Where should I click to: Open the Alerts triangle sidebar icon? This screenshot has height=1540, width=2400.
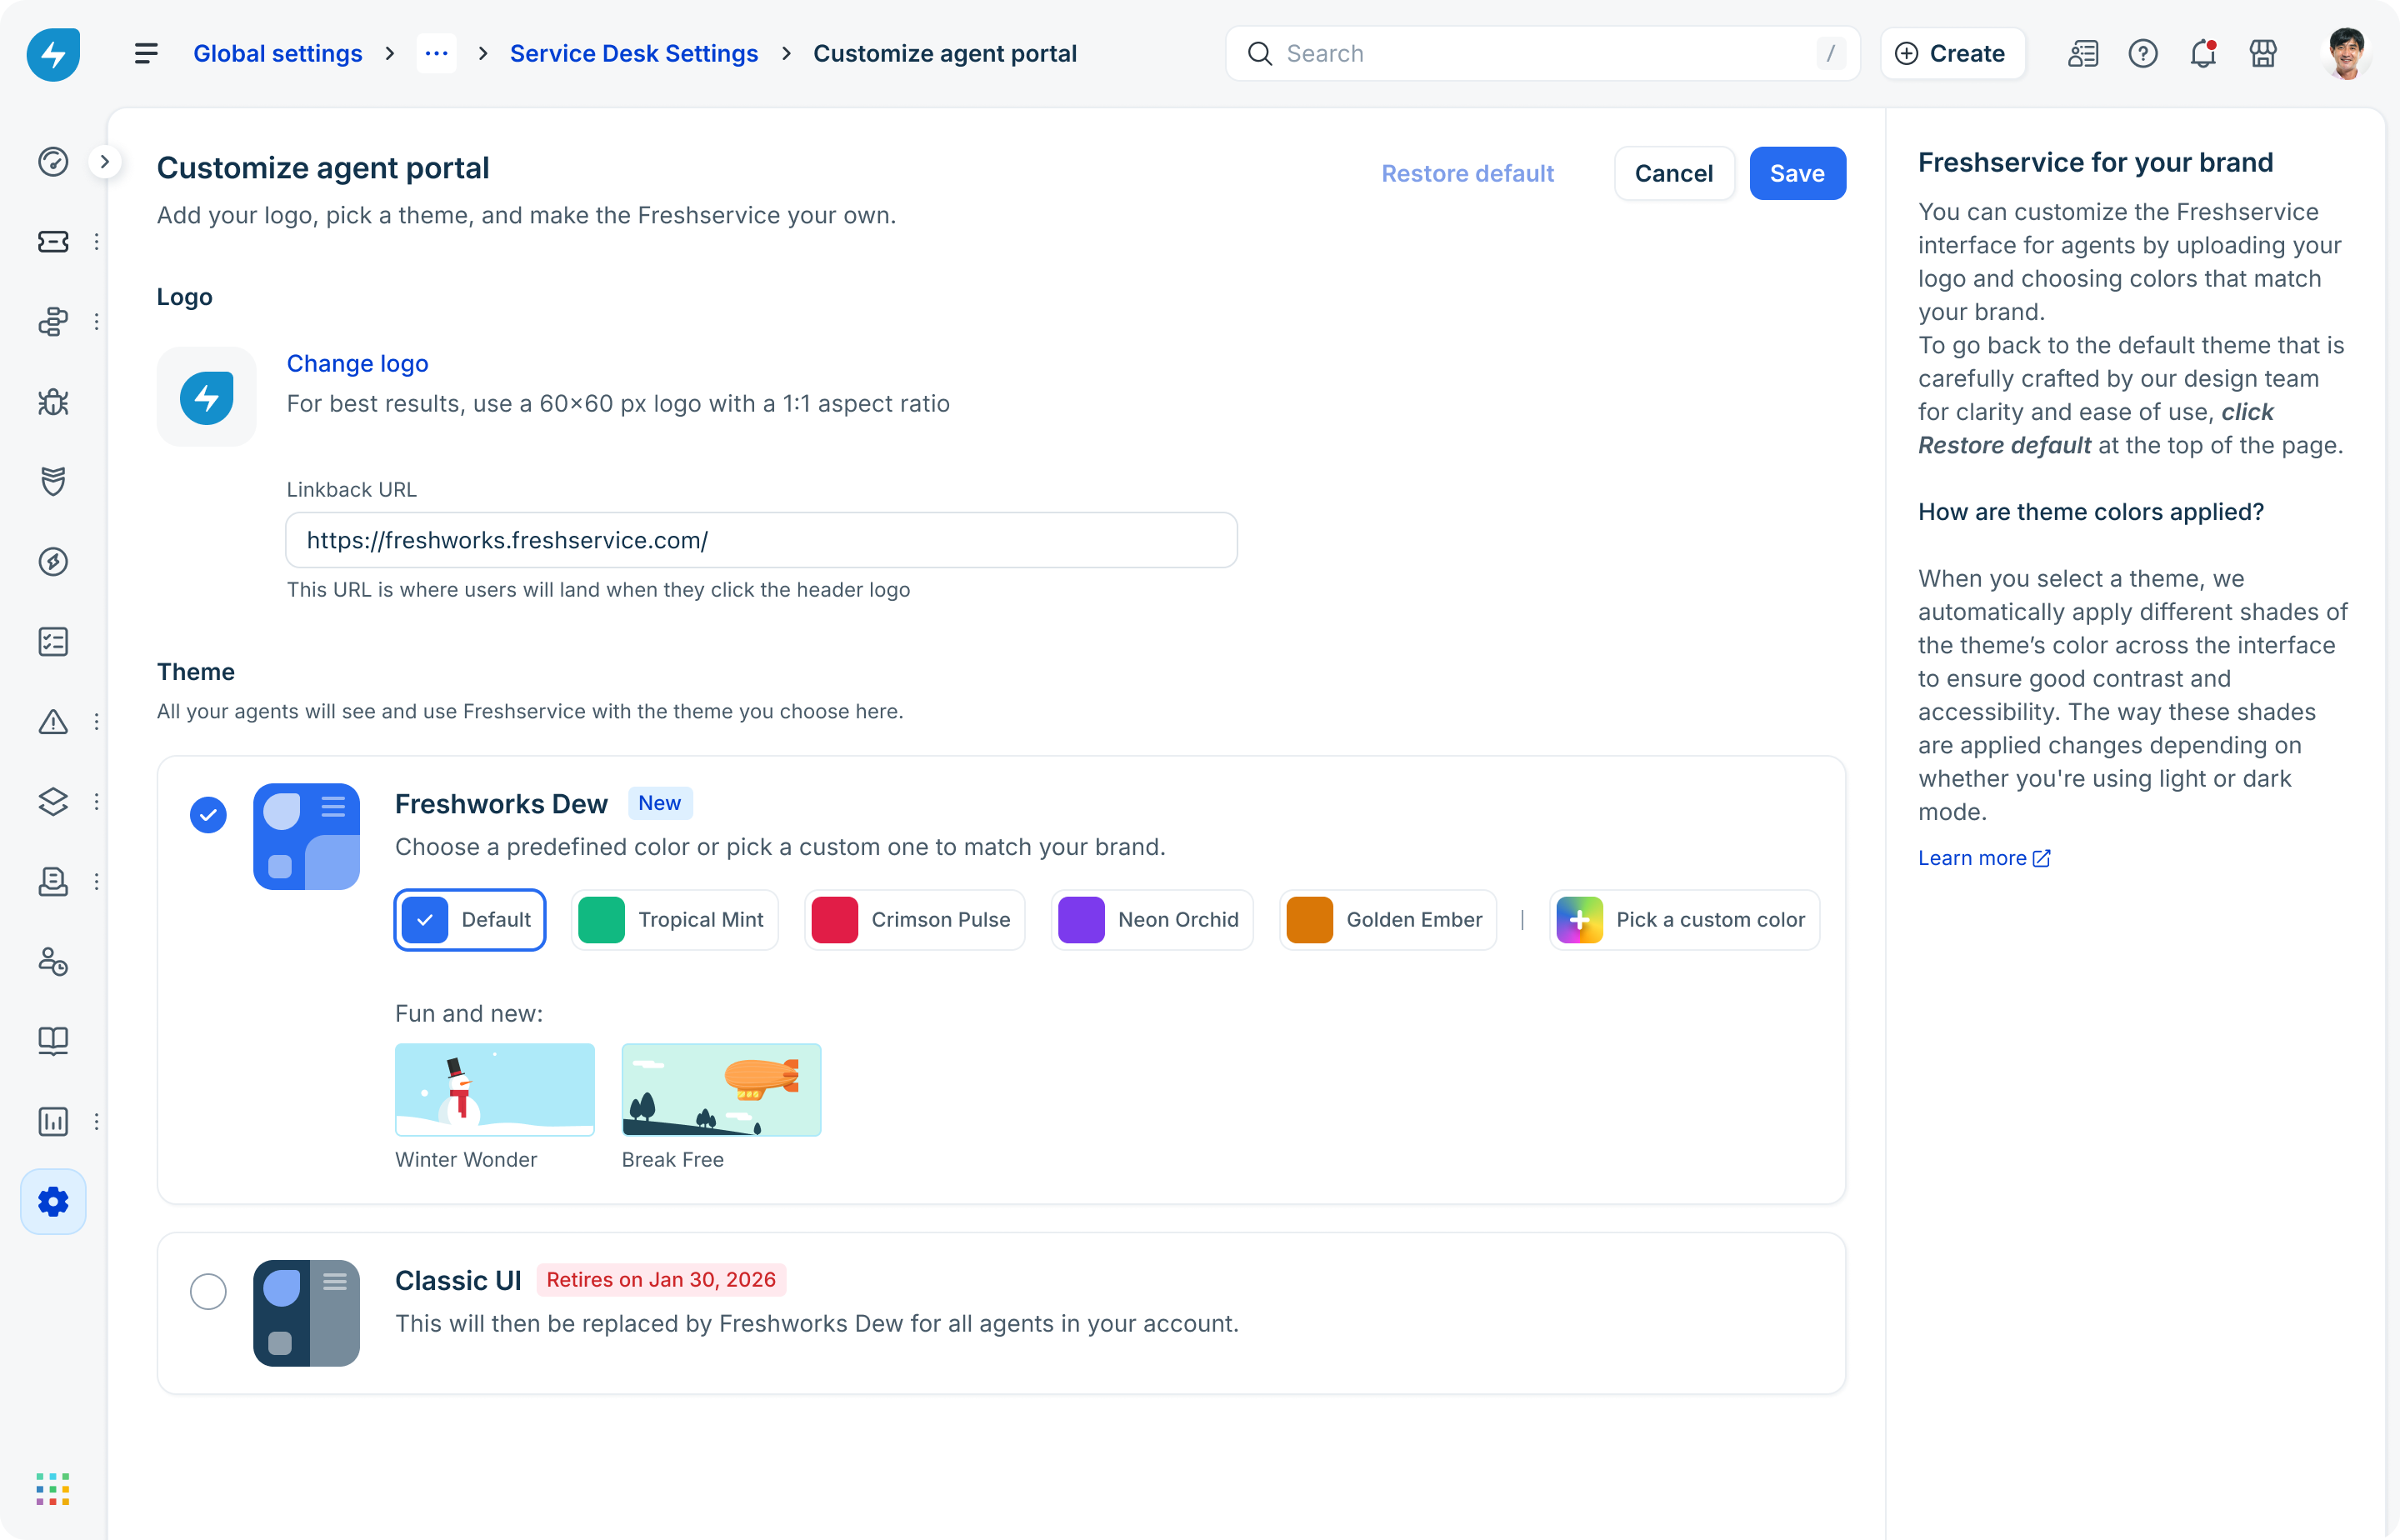point(53,722)
